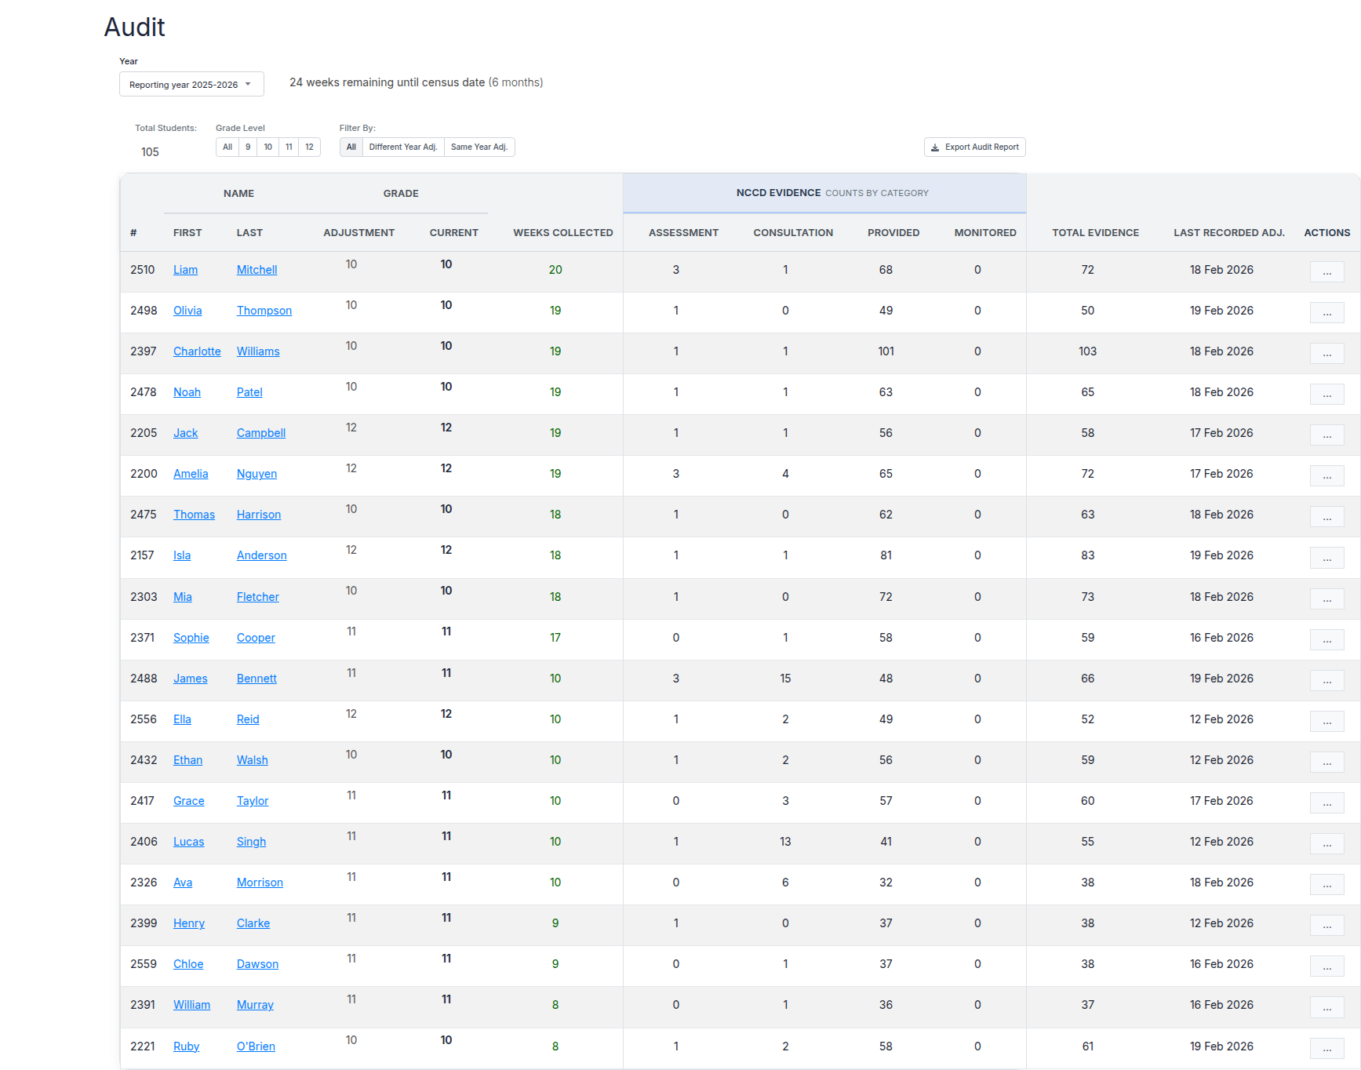
Task: Sort by Weeks Collected column header
Action: point(562,233)
